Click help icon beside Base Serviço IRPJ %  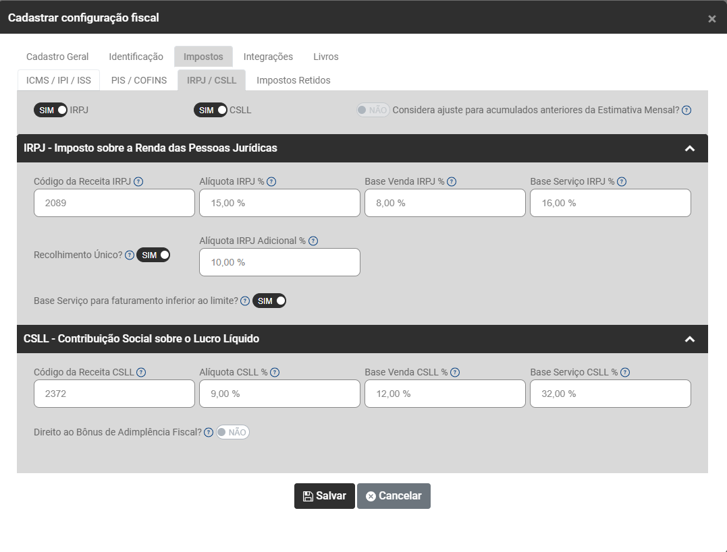pos(622,182)
